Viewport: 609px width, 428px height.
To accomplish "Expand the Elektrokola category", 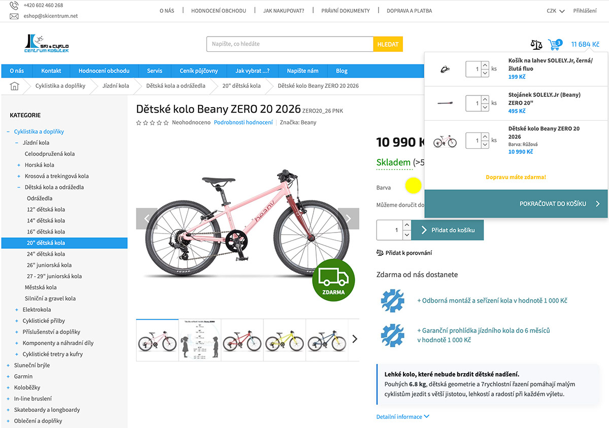I will (17, 310).
